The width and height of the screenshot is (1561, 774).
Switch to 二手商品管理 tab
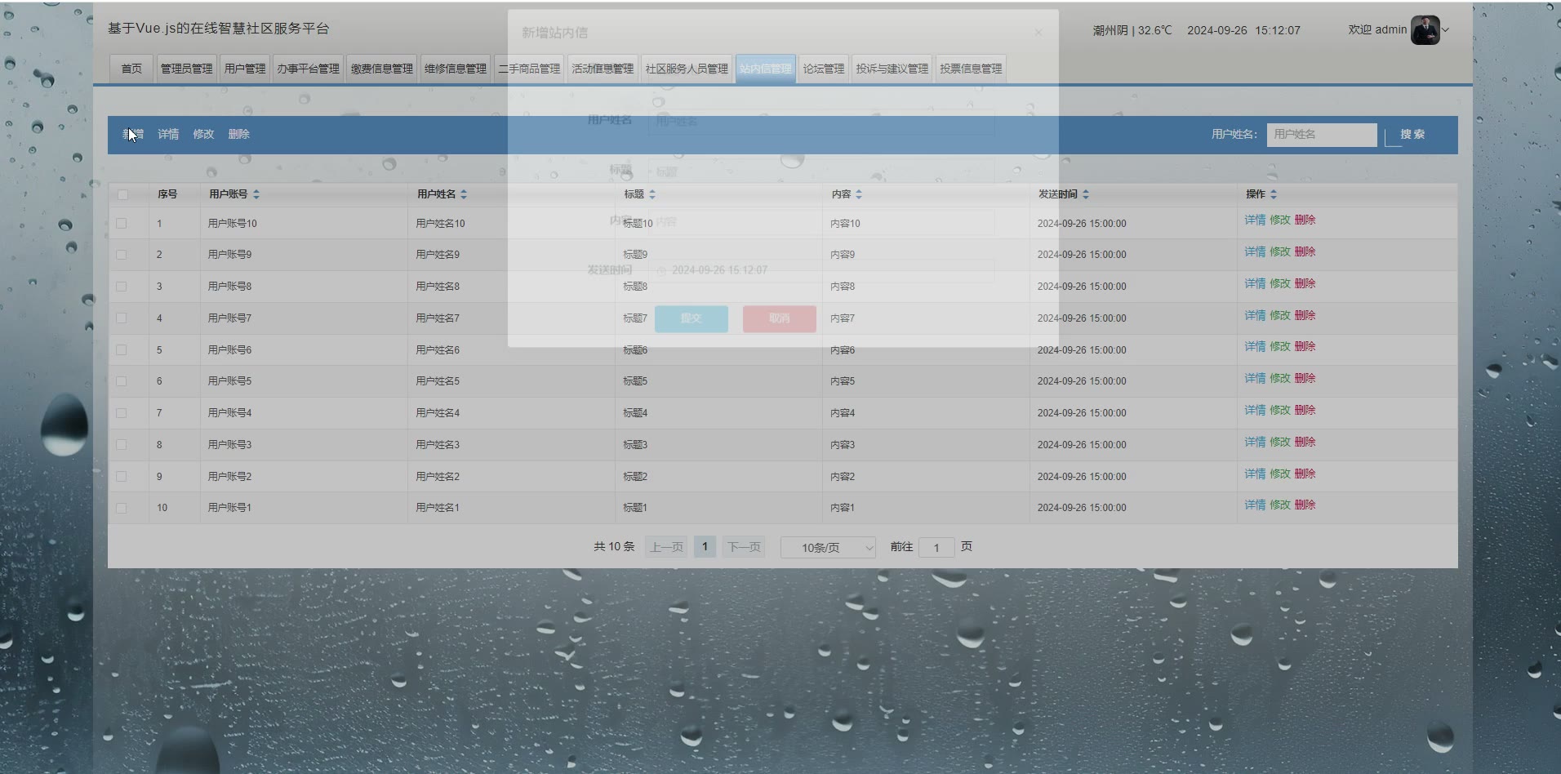pos(529,69)
